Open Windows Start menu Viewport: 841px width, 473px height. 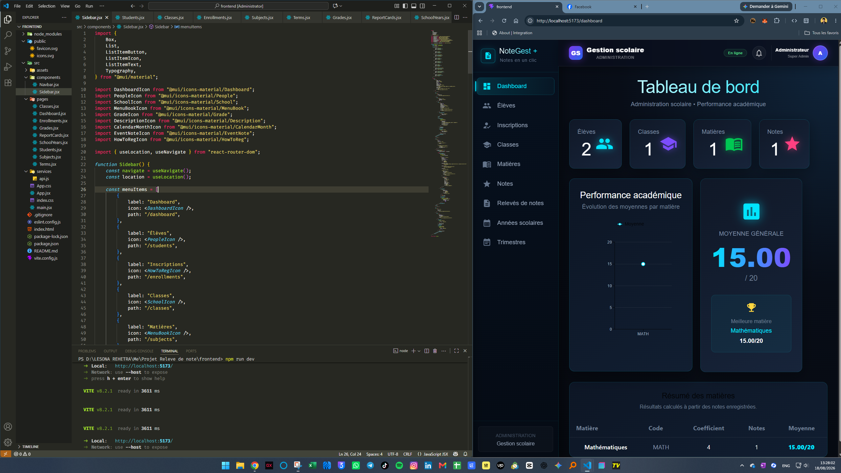(225, 465)
